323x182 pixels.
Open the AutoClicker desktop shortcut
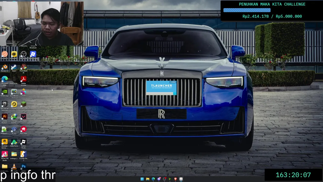14,80
